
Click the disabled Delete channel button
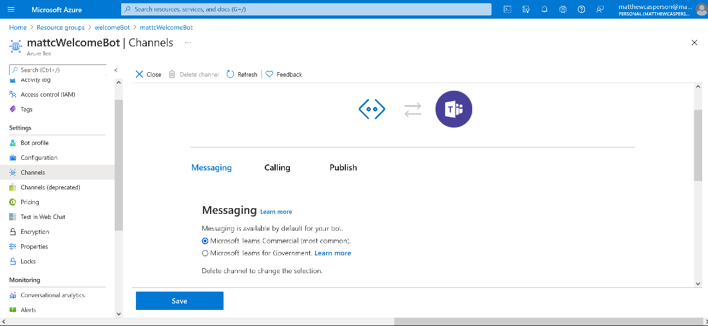tap(194, 75)
